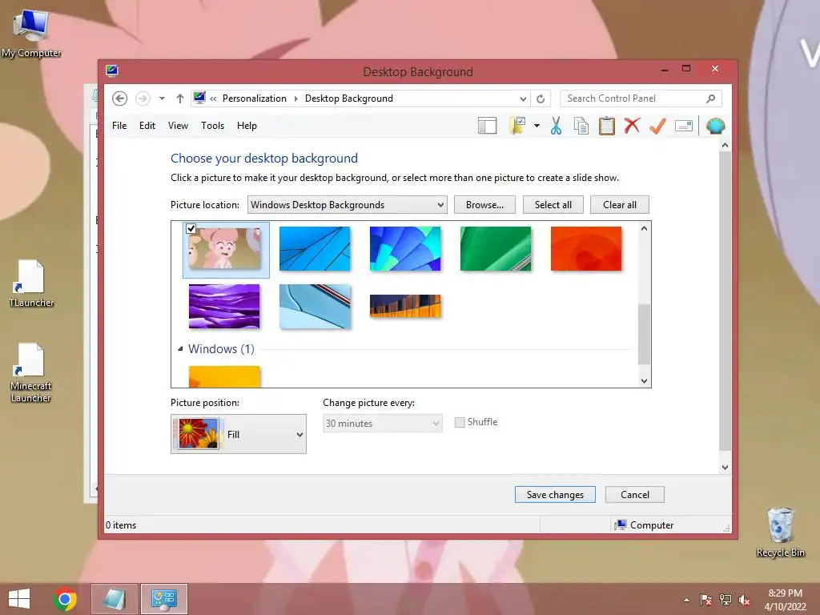Open the Tools menu

212,126
